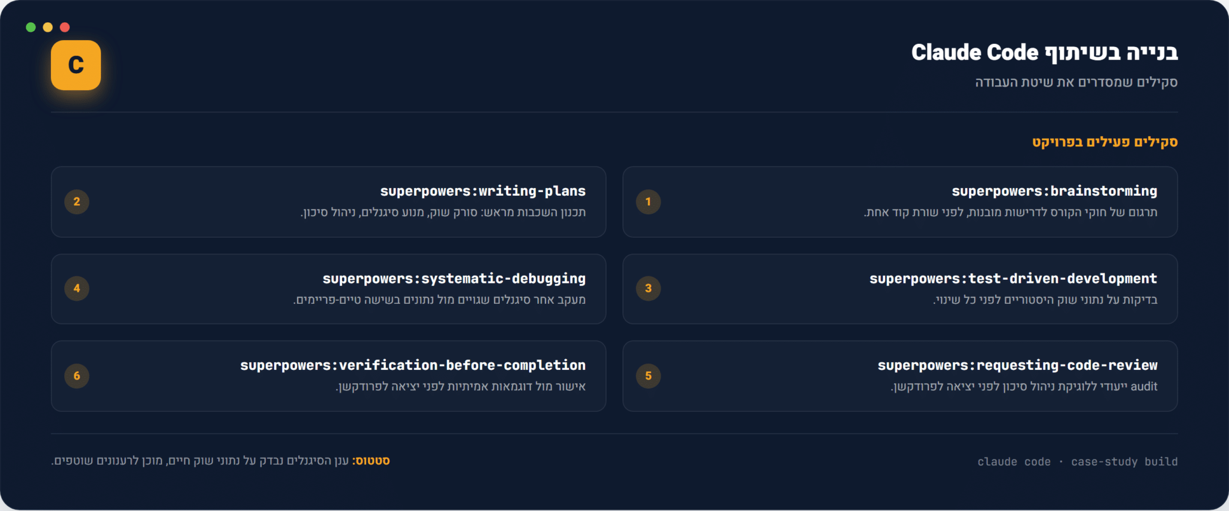
Task: Click the main heading containing Claude Code
Action: click(x=1045, y=53)
